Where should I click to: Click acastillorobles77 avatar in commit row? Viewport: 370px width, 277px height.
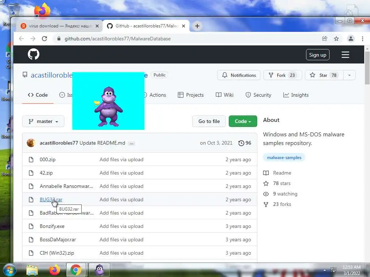31,143
